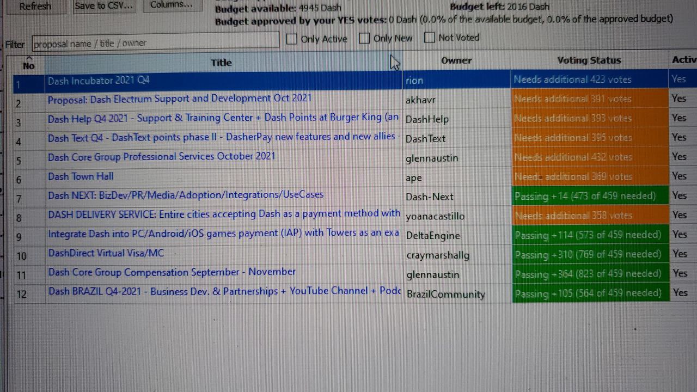This screenshot has width=697, height=392.
Task: Click status Passing +114 (573 of 459)
Action: (x=590, y=235)
